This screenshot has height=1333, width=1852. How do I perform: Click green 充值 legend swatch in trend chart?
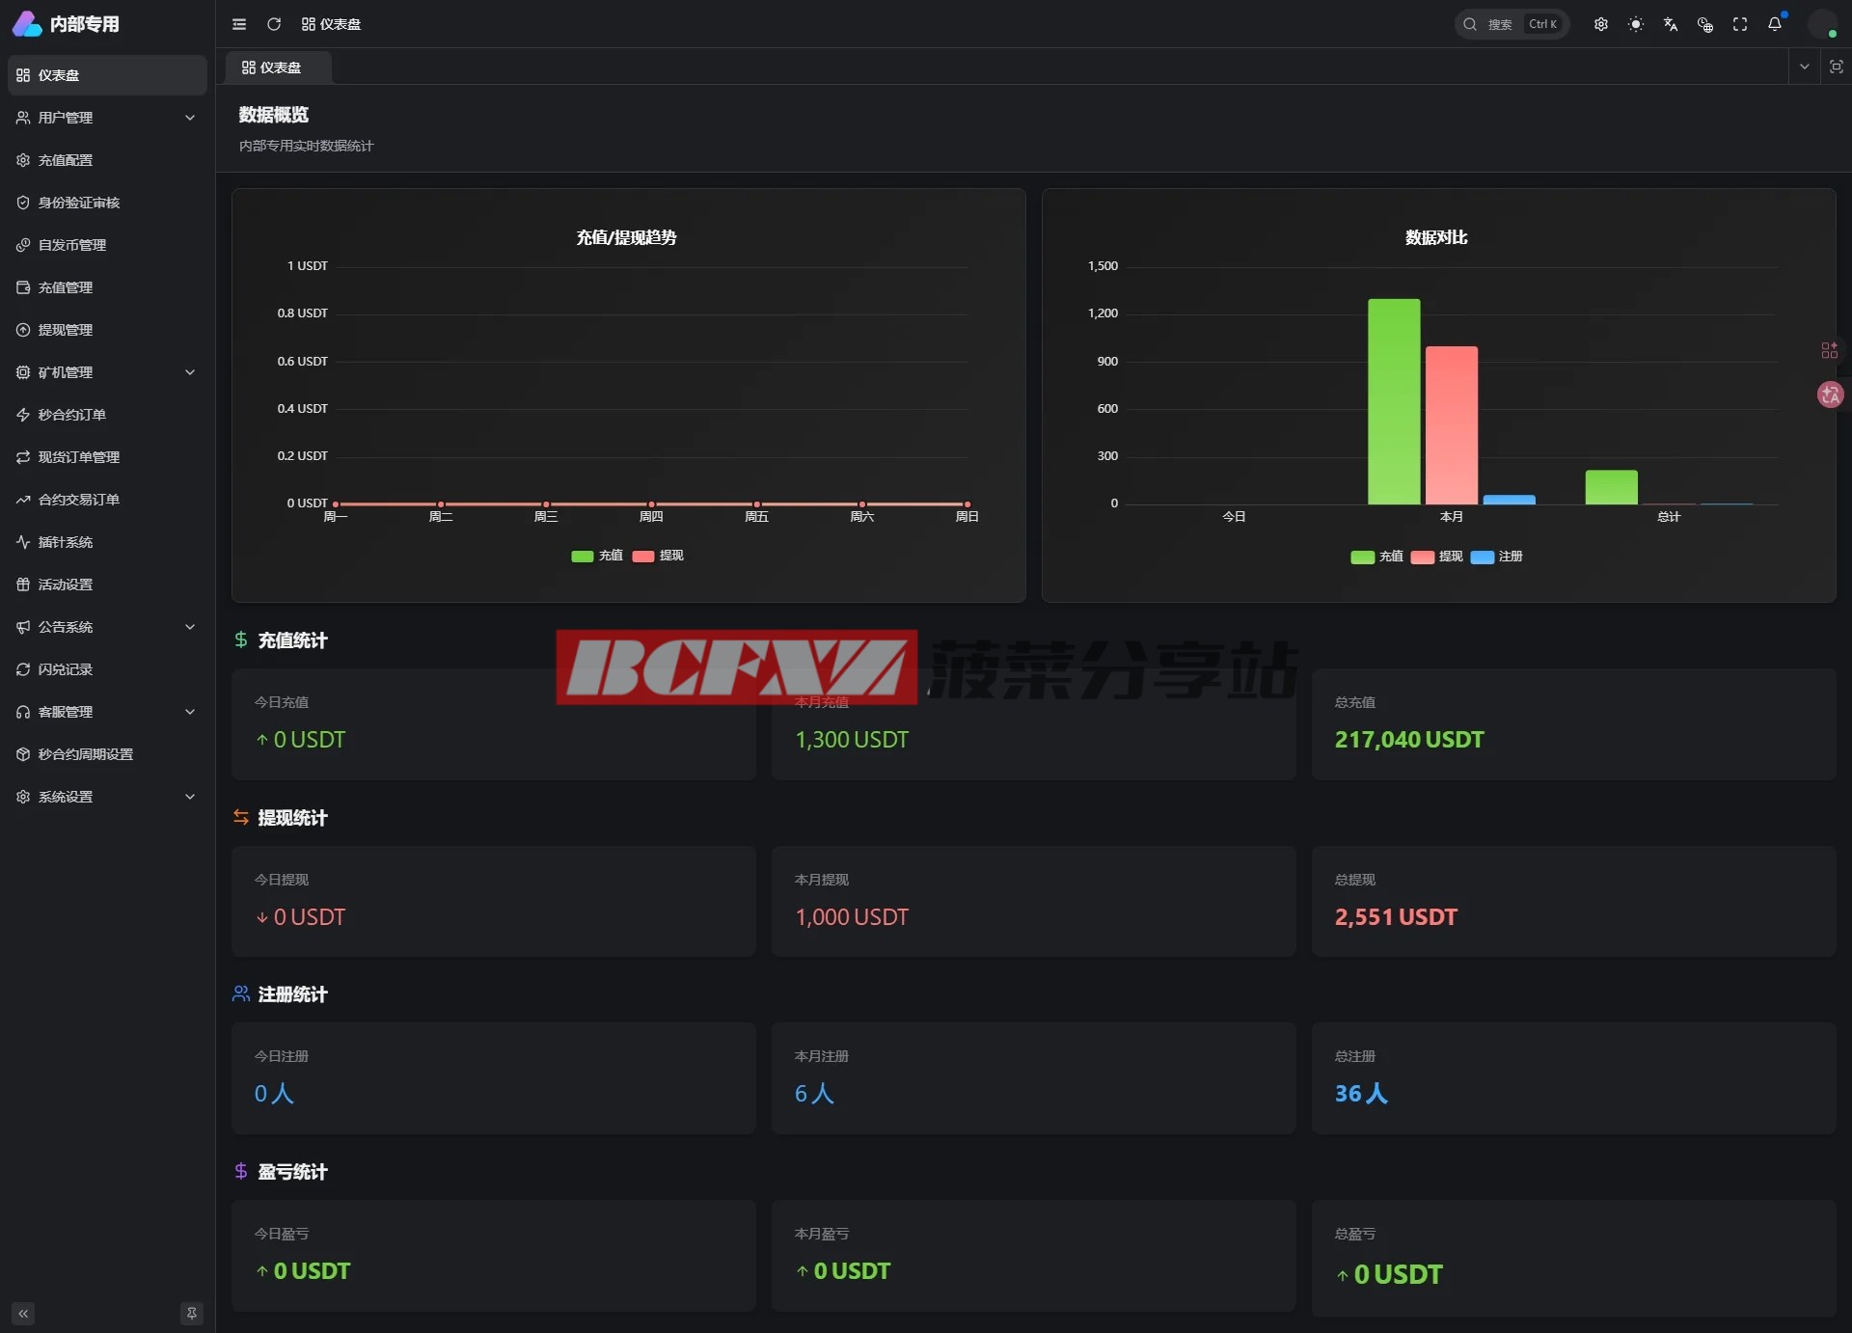583,556
